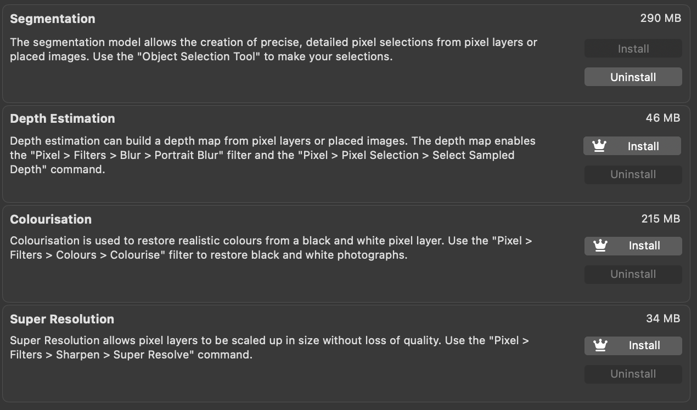Click the 215 MB size label
This screenshot has height=410, width=697.
pos(660,219)
